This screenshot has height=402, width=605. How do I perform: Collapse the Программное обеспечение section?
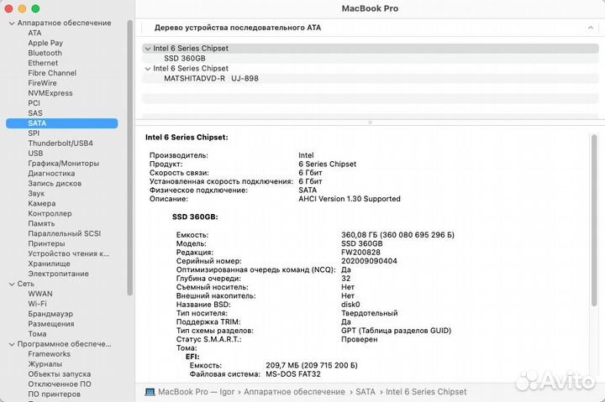(12, 344)
